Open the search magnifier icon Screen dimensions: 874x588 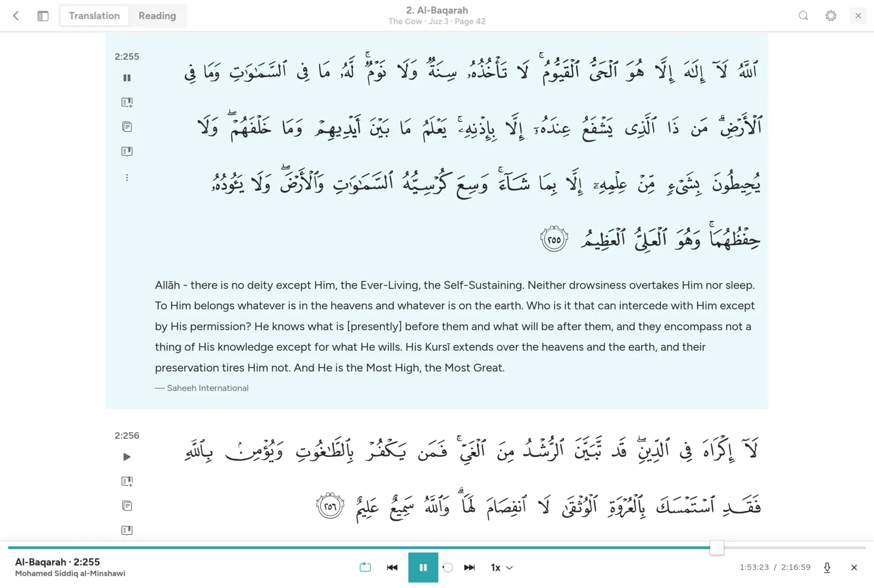pyautogui.click(x=803, y=16)
